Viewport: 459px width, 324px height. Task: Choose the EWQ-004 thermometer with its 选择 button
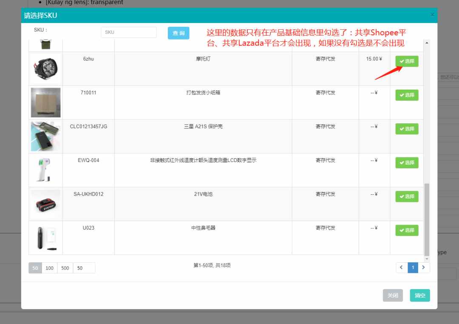pos(407,162)
